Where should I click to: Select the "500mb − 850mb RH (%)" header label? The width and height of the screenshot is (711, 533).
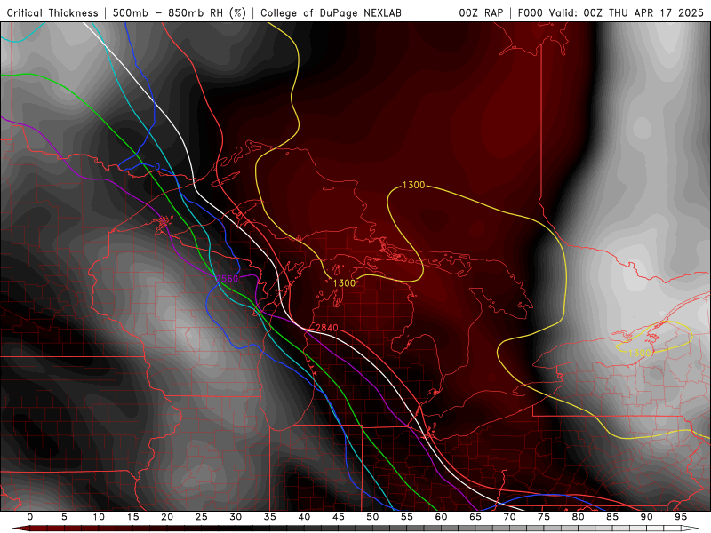(180, 13)
